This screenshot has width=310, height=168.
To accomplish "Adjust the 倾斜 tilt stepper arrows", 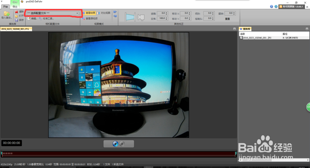I will tap(213, 13).
